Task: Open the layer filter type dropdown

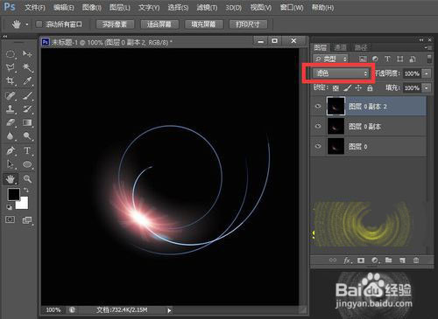Action: (x=330, y=59)
